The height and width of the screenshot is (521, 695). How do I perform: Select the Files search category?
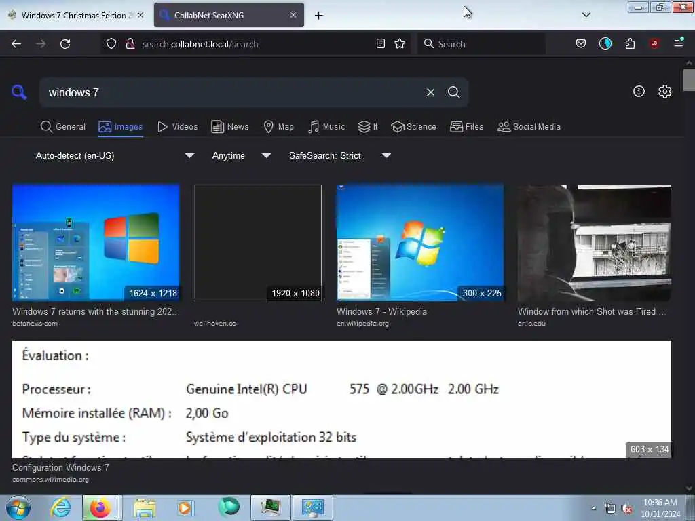pyautogui.click(x=467, y=127)
